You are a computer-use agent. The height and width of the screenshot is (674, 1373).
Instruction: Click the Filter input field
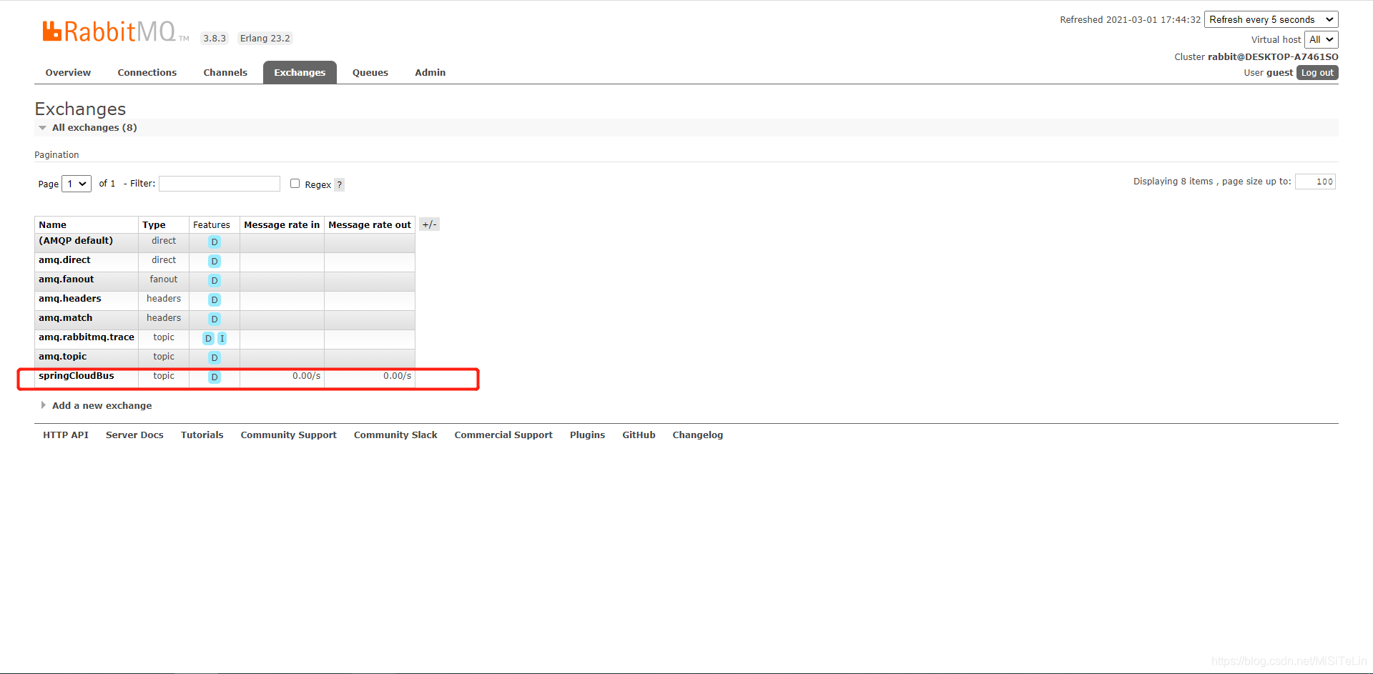(220, 184)
